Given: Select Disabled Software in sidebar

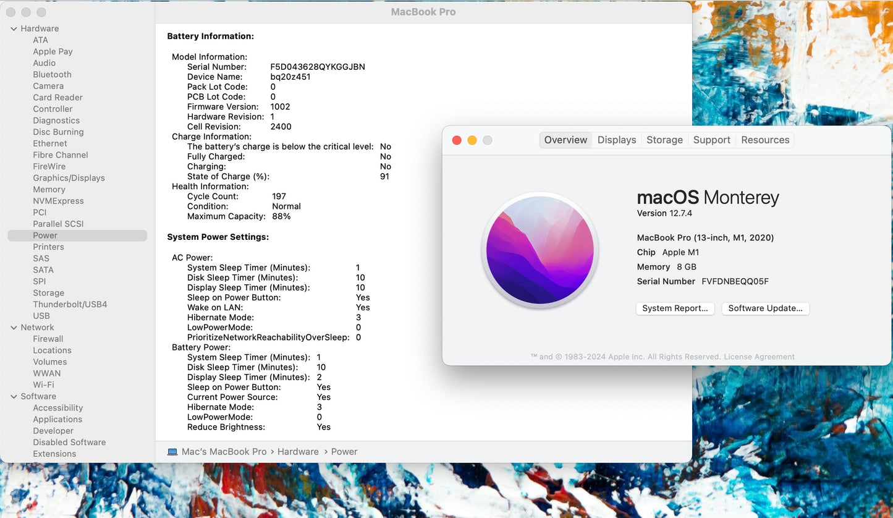Looking at the screenshot, I should (69, 443).
